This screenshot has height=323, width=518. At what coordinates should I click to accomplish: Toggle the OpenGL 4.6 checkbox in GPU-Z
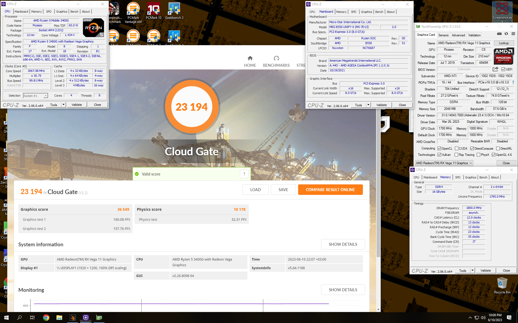(493, 155)
